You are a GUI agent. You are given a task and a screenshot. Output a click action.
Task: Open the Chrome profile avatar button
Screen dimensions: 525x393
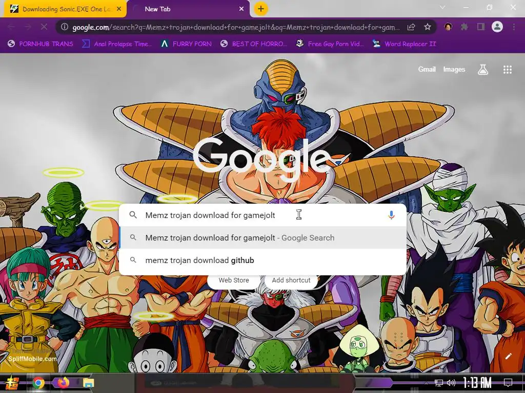(x=497, y=27)
